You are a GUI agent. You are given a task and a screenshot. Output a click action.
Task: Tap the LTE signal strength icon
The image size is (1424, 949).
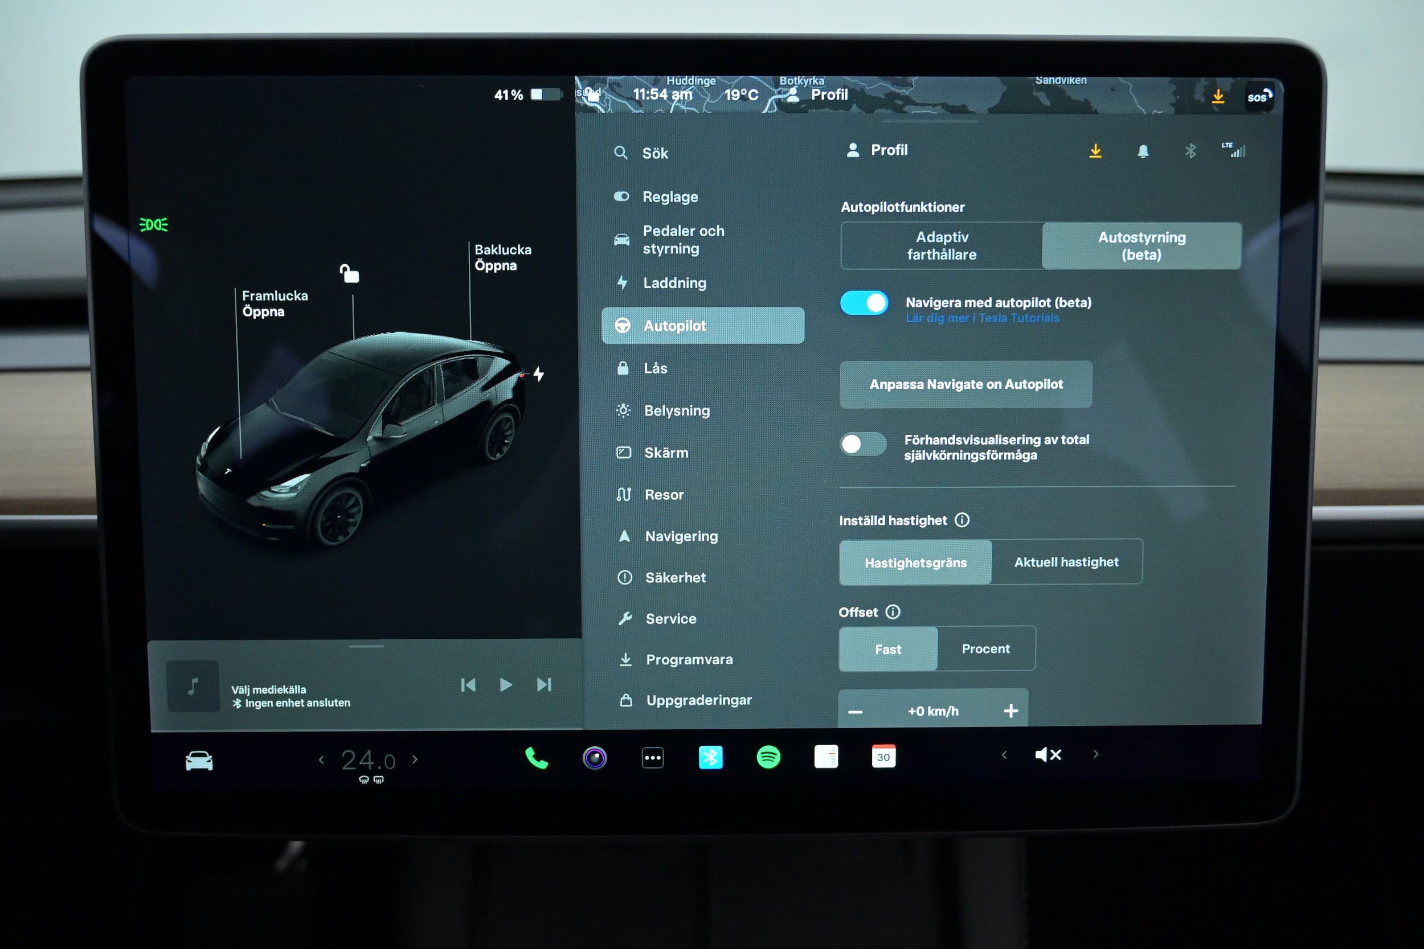coord(1233,150)
